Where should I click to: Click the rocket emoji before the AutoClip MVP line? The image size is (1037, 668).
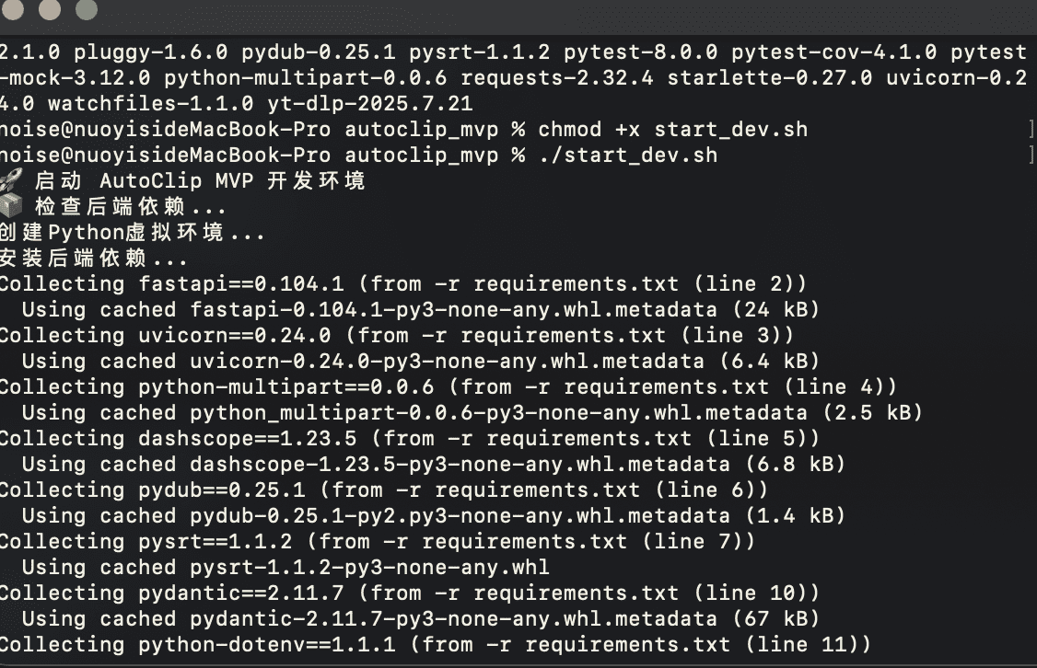[x=12, y=180]
